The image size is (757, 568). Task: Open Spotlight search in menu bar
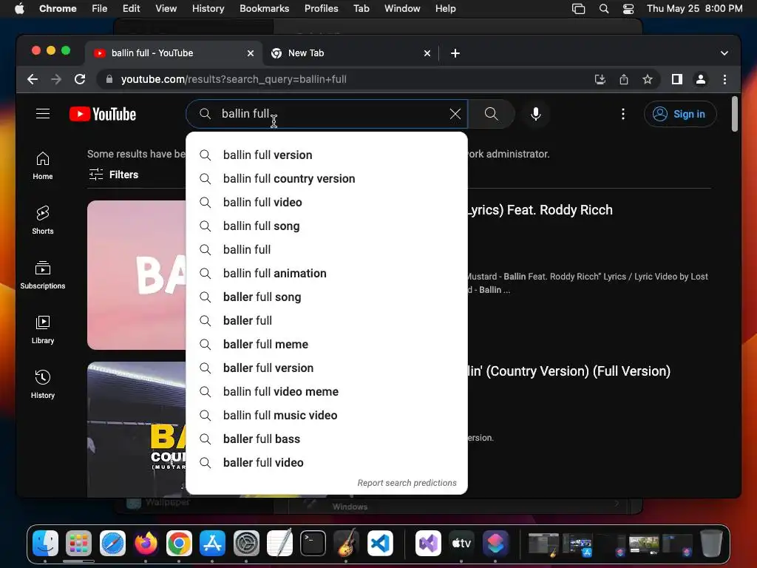pyautogui.click(x=603, y=9)
